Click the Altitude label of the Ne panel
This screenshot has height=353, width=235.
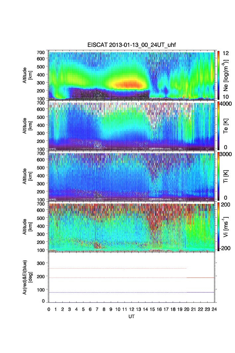27,75
